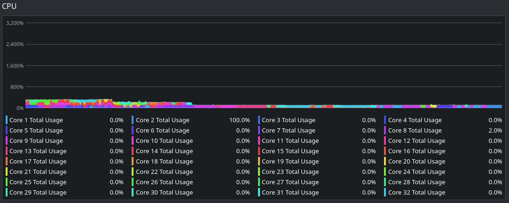Viewport: 509px width, 203px height.
Task: Select the Core 12 Total Usage label
Action: click(417, 141)
